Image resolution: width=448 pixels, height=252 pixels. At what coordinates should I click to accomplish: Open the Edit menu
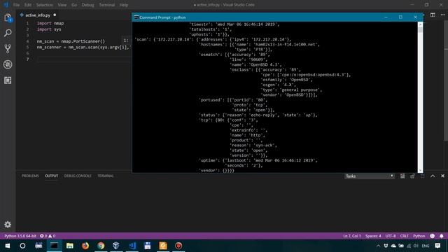pyautogui.click(x=28, y=5)
